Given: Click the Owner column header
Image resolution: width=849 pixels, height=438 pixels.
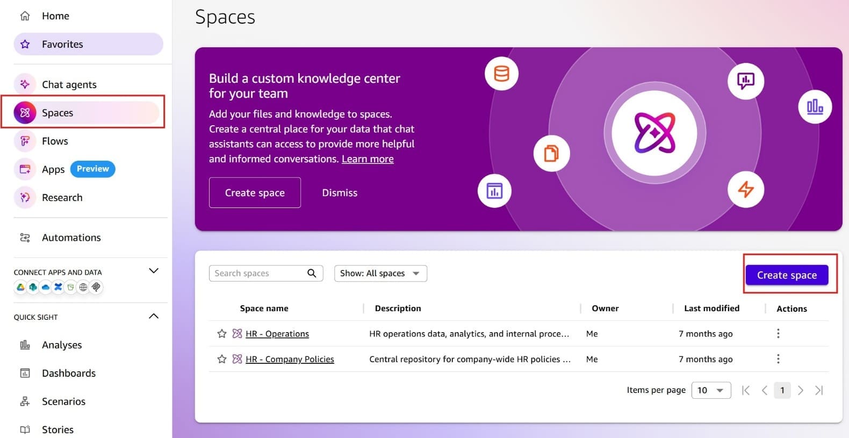Looking at the screenshot, I should tap(605, 308).
